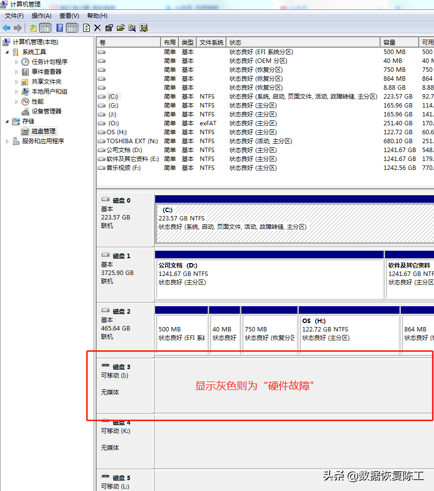This screenshot has height=491, width=434.
Task: Sort by the 状态 column header
Action: [303, 42]
